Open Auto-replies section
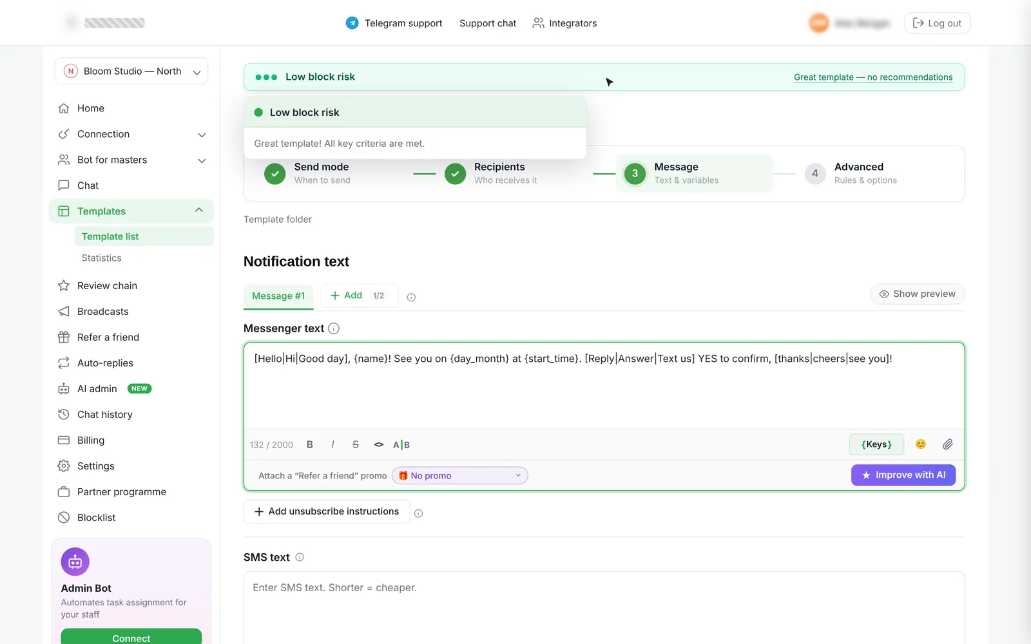The height and width of the screenshot is (644, 1031). [131, 363]
